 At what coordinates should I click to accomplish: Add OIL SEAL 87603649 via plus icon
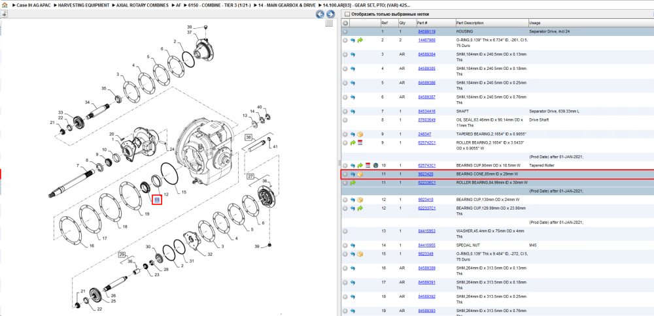coord(345,120)
